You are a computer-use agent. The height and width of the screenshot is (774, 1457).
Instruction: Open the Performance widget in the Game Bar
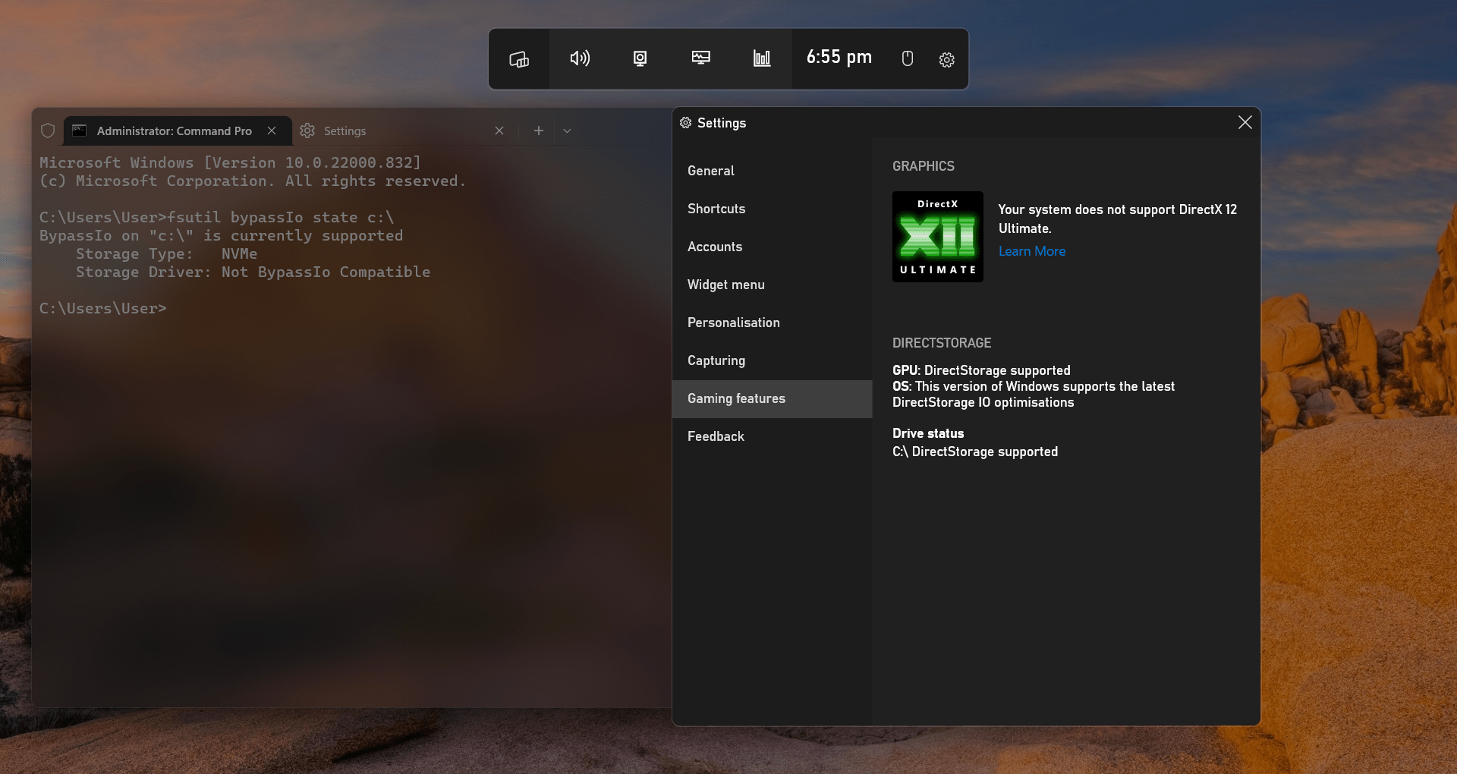[x=701, y=59]
